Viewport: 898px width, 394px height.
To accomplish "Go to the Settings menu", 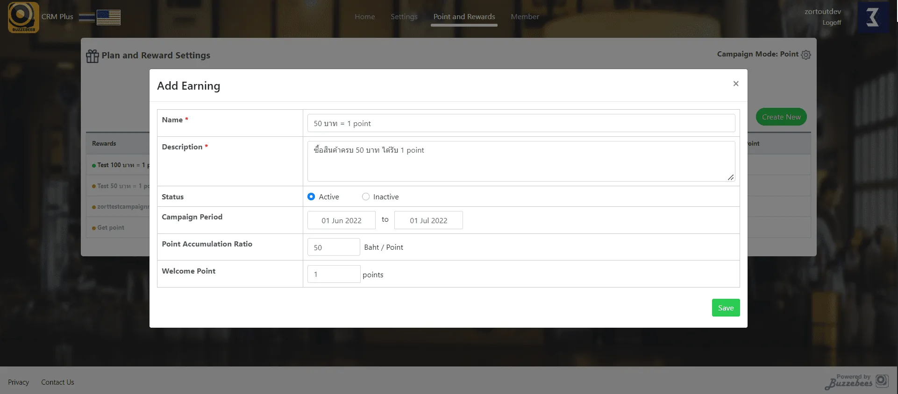I will pyautogui.click(x=404, y=17).
